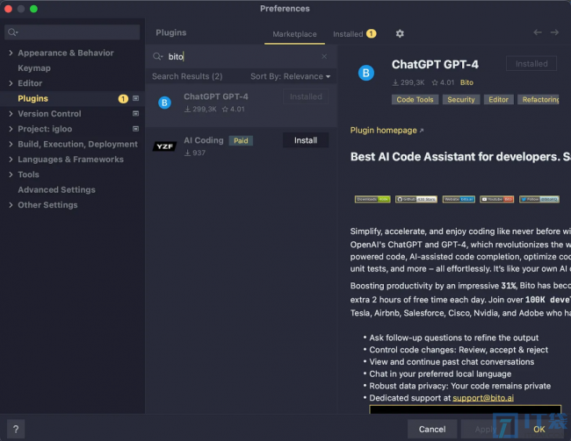Click the Website bito.ai badge

coord(459,199)
